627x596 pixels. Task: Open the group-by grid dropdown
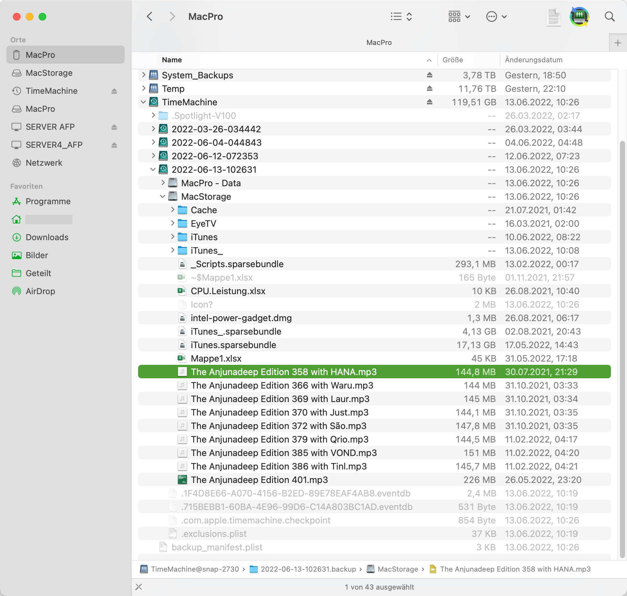(x=459, y=17)
